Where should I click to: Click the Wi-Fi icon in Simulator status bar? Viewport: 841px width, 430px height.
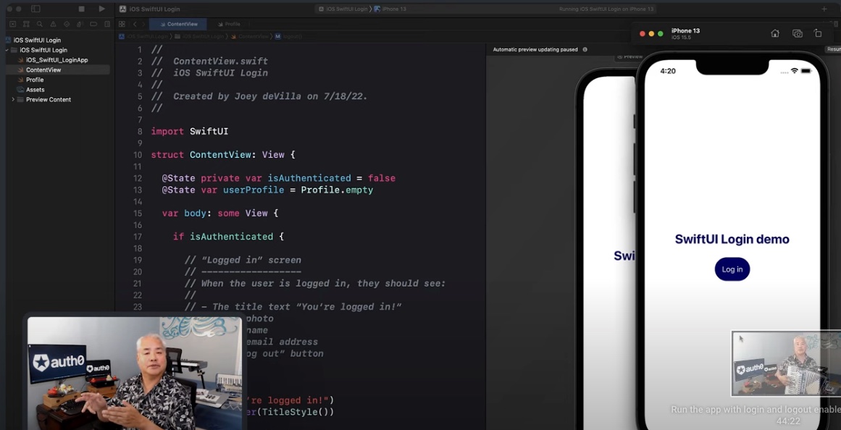[x=795, y=71]
